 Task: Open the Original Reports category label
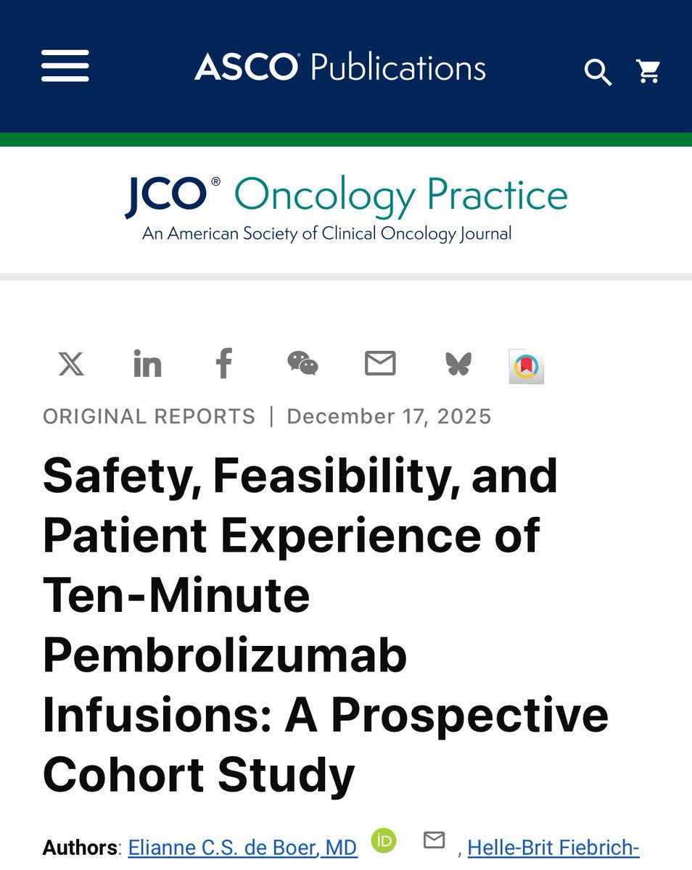click(149, 416)
